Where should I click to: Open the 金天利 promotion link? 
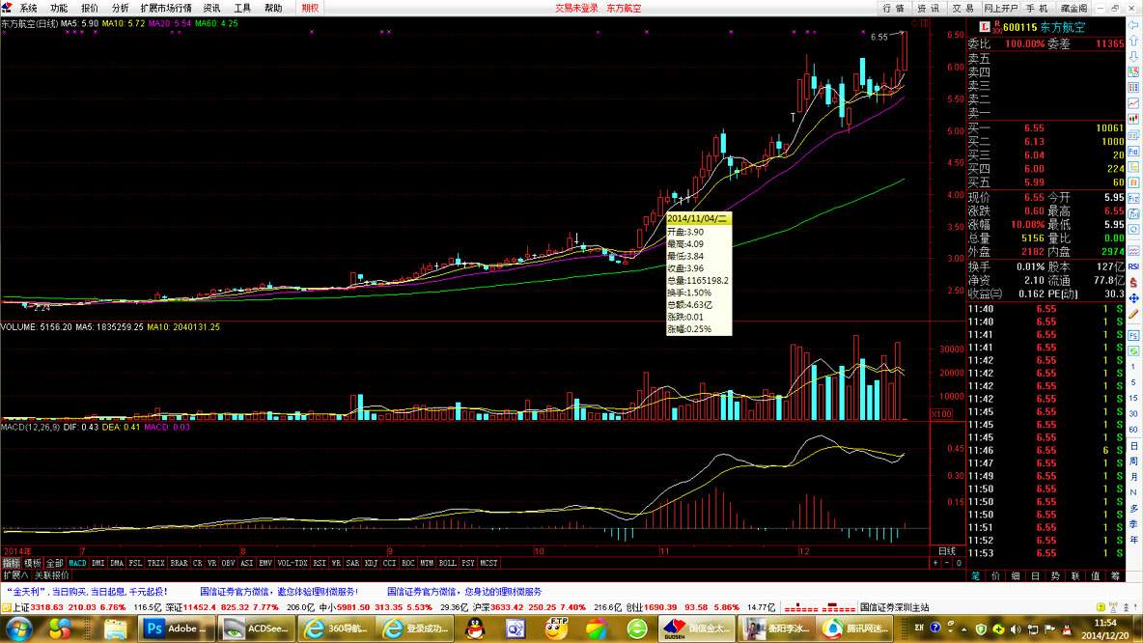[x=88, y=592]
